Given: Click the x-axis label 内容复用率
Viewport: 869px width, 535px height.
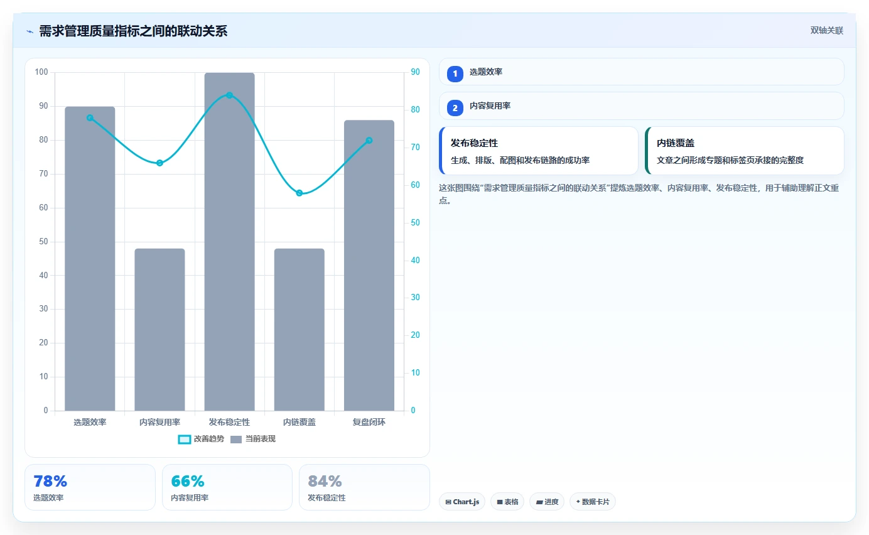Looking at the screenshot, I should tap(159, 423).
